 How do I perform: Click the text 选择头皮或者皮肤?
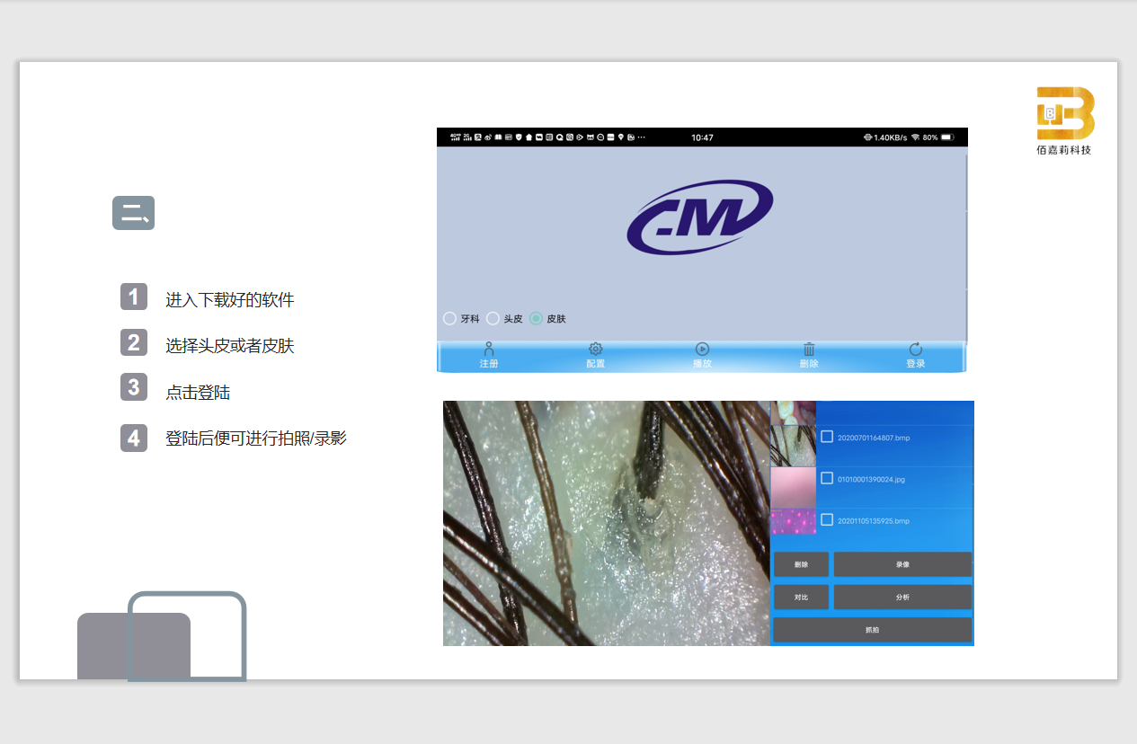pos(230,346)
